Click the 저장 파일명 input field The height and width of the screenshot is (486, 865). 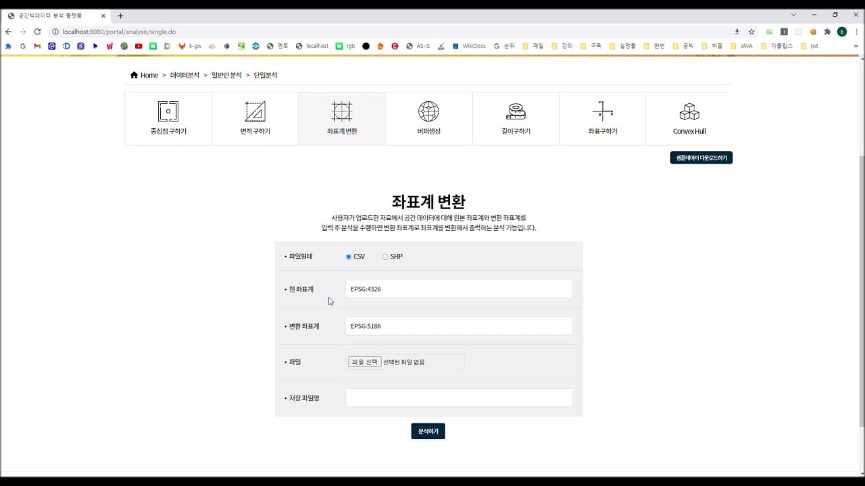[x=459, y=398]
